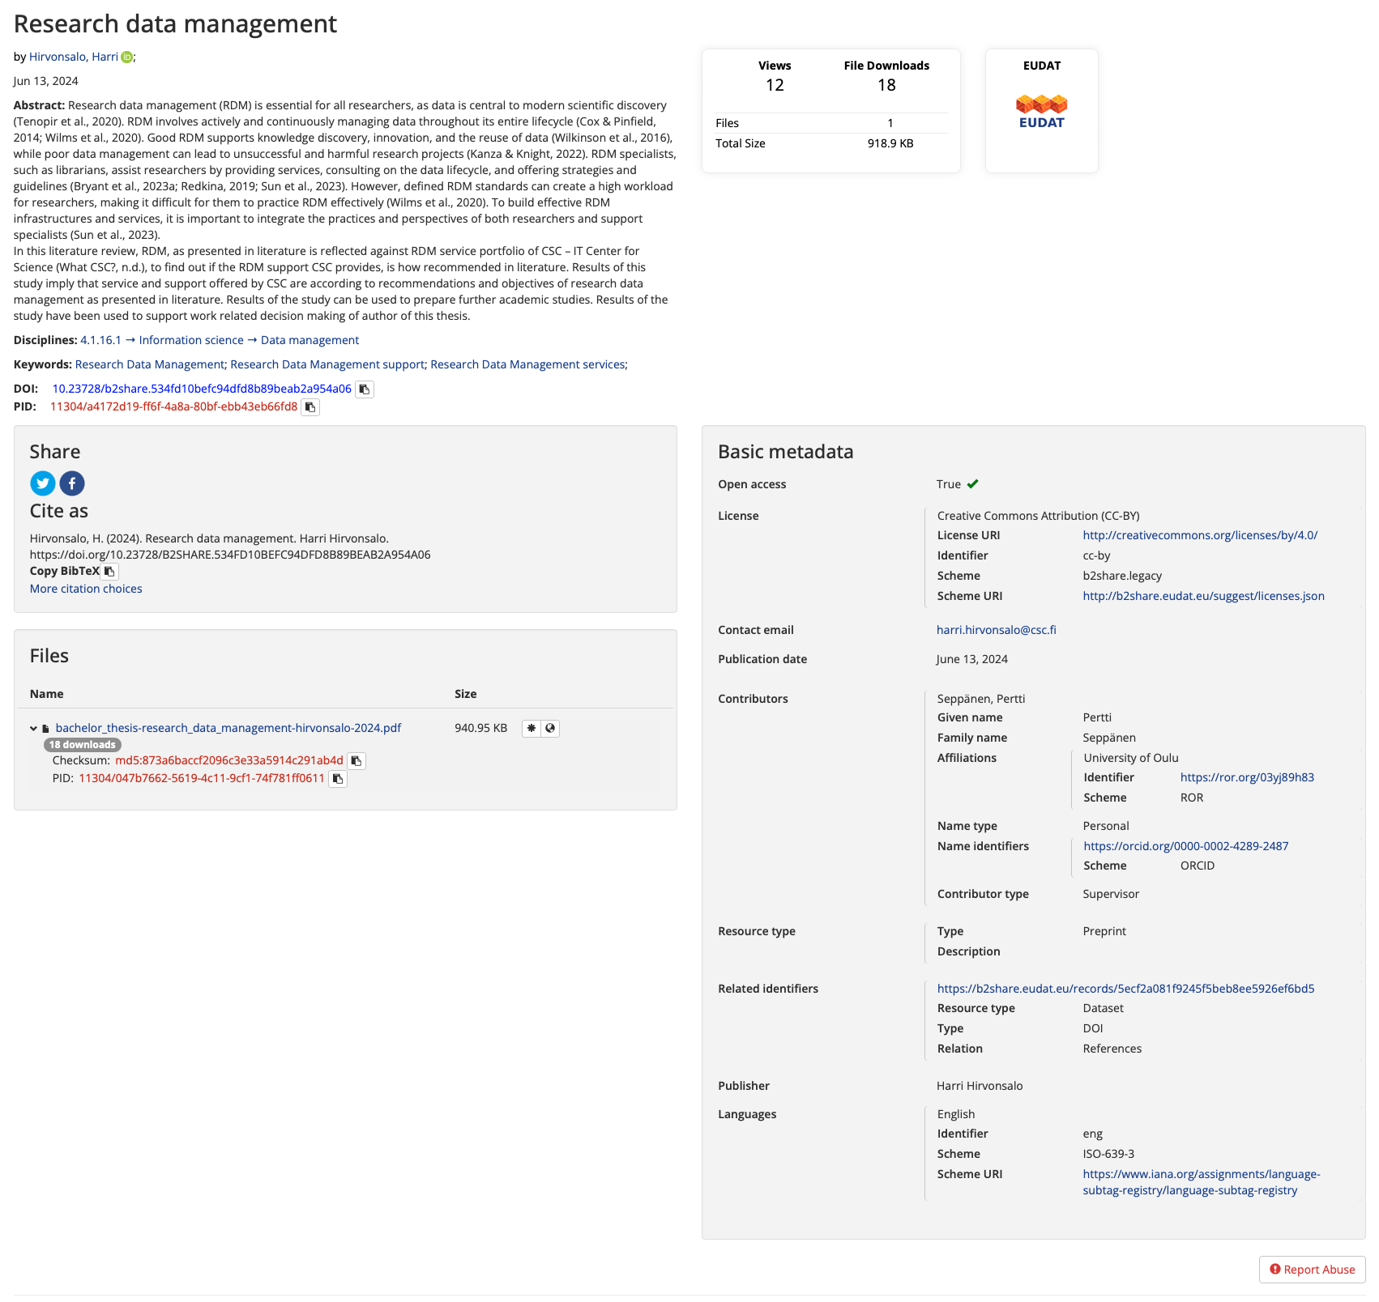Image resolution: width=1379 pixels, height=1302 pixels.
Task: Click the asterisk icon next to the PDF file
Action: (x=531, y=728)
